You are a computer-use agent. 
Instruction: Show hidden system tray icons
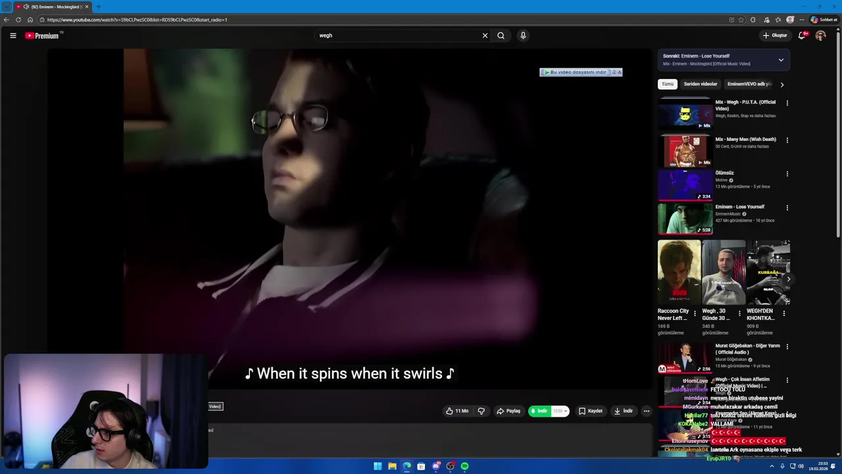(772, 466)
